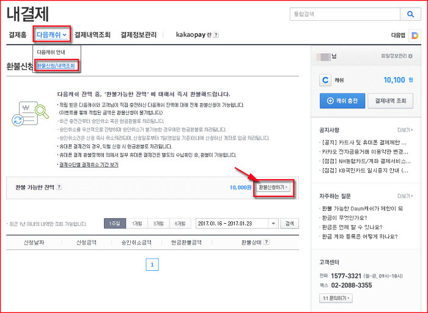
Task: Open notice NH농협카드/계좌 결제서비스
Action: coord(366,161)
